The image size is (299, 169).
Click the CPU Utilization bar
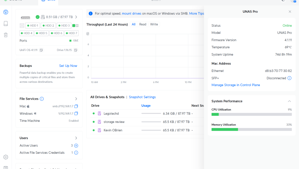tap(251, 114)
